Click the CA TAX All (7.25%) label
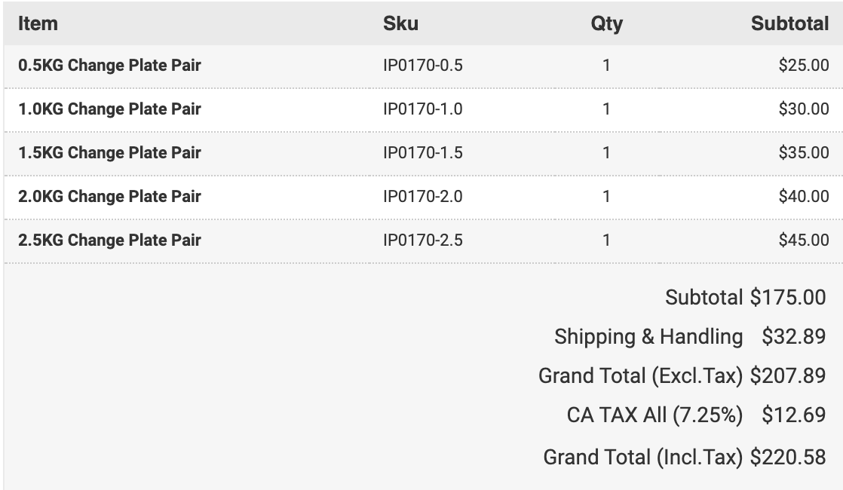 654,415
